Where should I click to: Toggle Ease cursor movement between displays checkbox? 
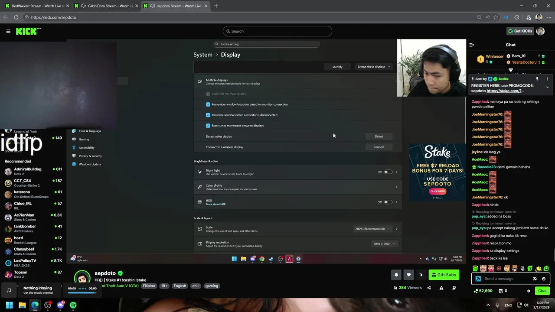(x=208, y=126)
